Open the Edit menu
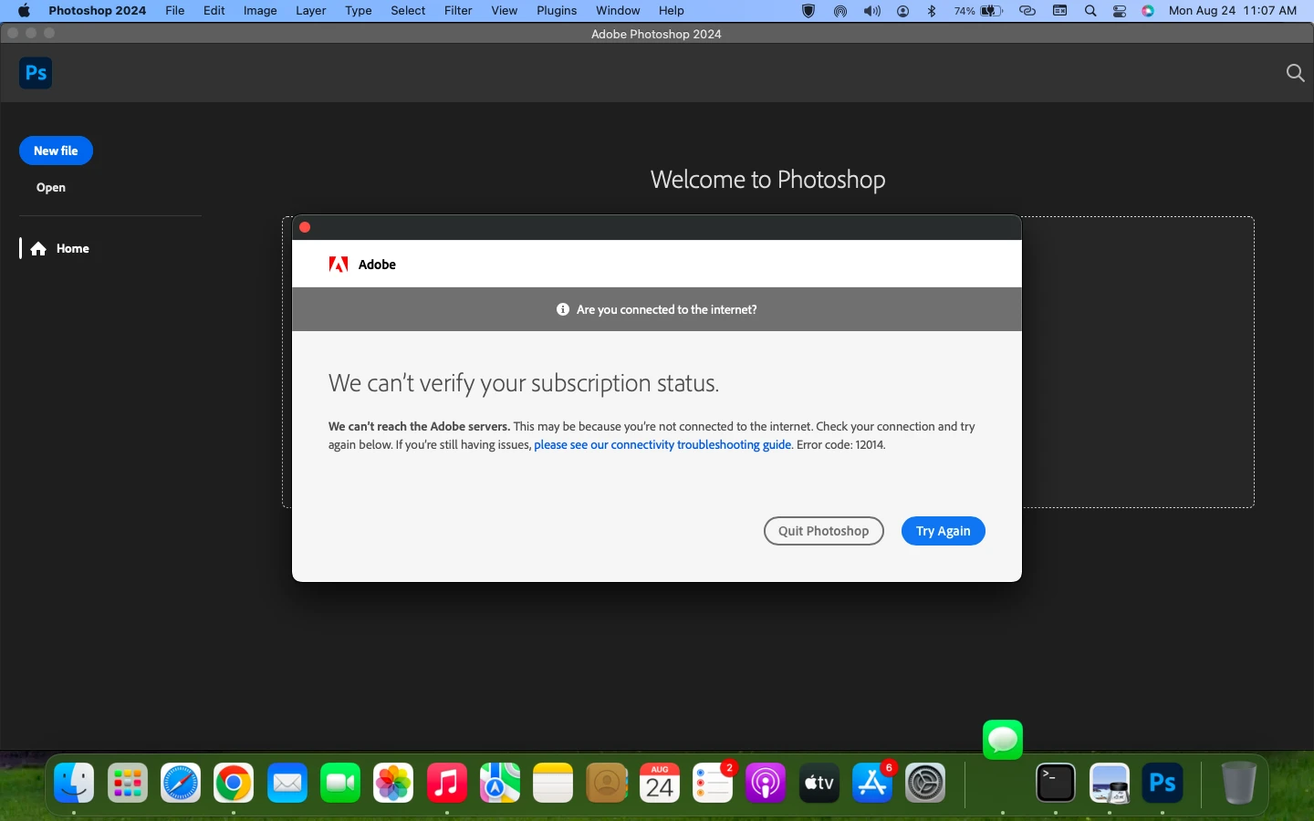The height and width of the screenshot is (821, 1314). click(214, 11)
